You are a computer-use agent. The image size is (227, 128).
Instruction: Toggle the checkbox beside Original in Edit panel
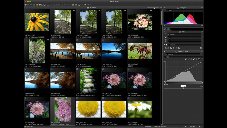202,45
